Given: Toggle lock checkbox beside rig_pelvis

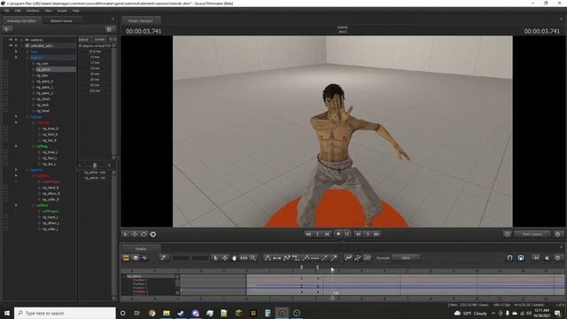Looking at the screenshot, I should point(5,69).
